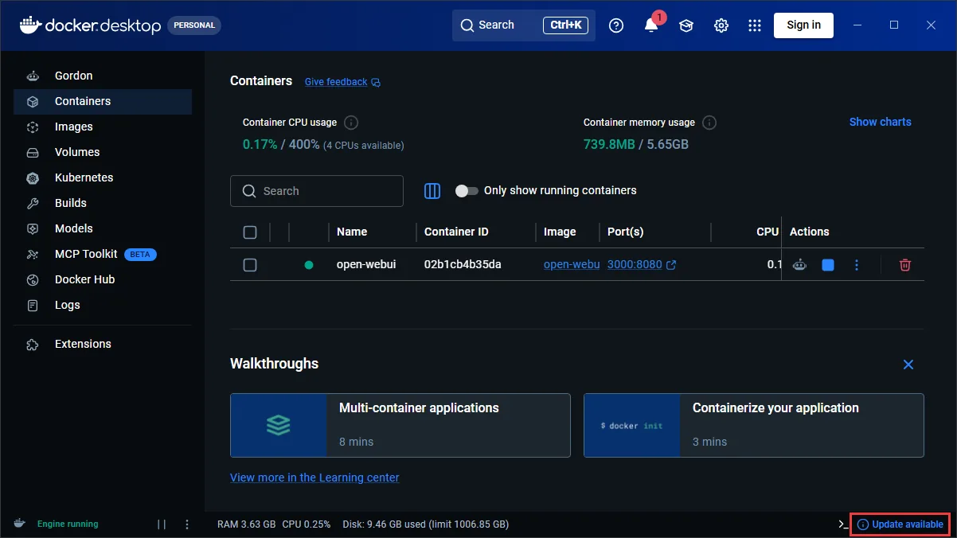Open the column layout selector icon

tap(432, 191)
